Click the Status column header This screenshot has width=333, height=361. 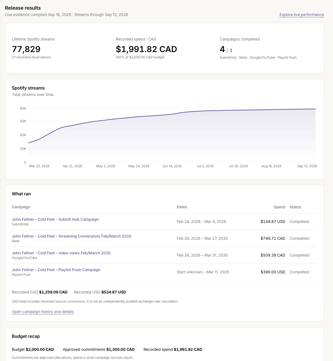(295, 207)
